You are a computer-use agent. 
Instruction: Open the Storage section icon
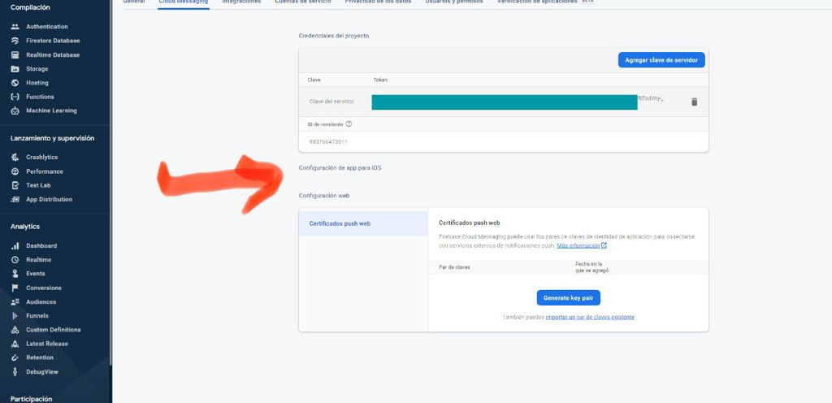click(15, 69)
